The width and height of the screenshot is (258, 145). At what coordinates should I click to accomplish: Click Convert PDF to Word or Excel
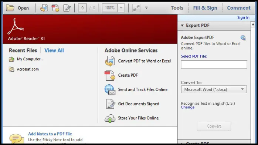(144, 61)
